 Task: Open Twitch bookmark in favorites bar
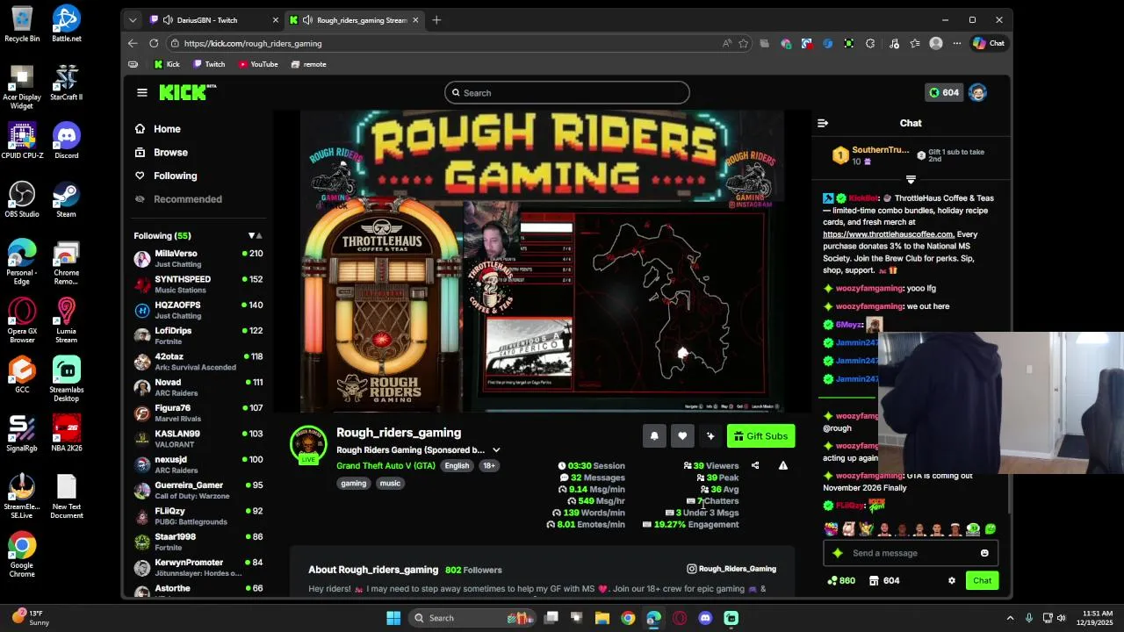pos(209,64)
